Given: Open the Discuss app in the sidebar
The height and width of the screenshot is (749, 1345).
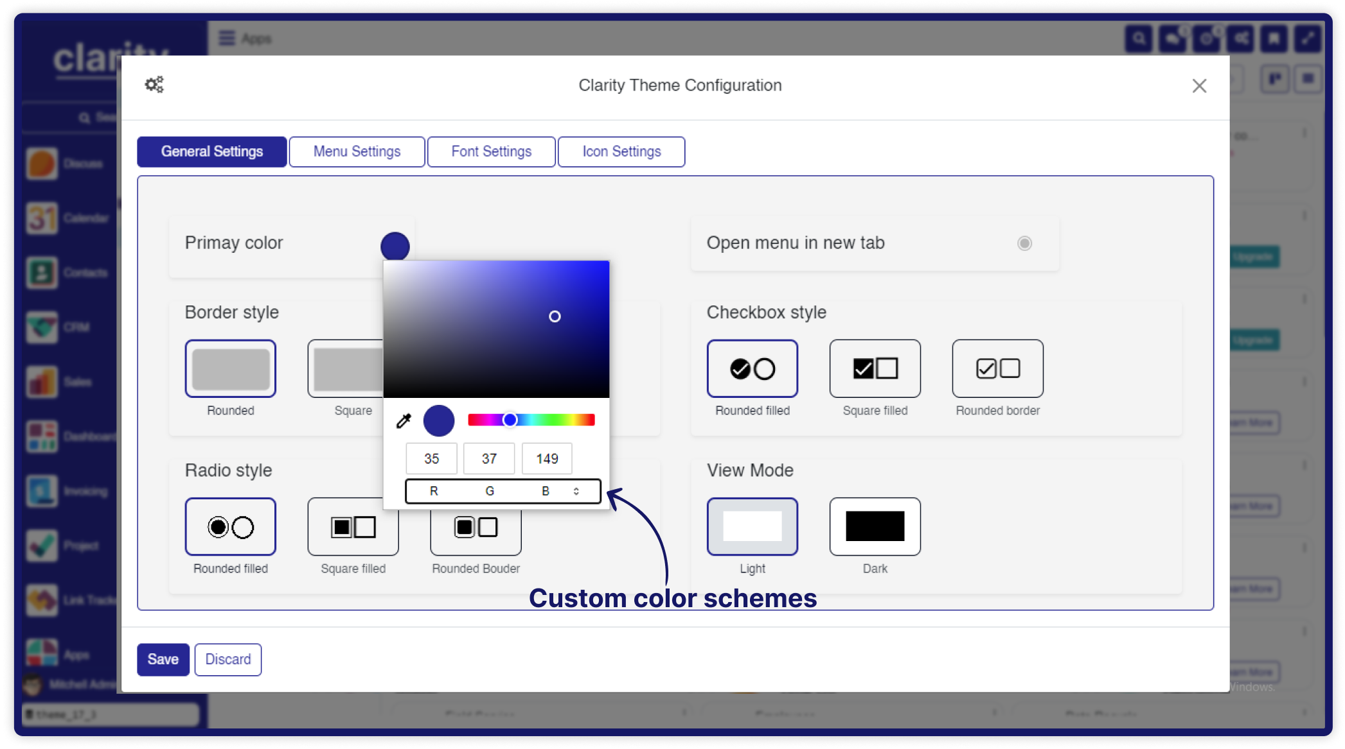Looking at the screenshot, I should coord(42,164).
